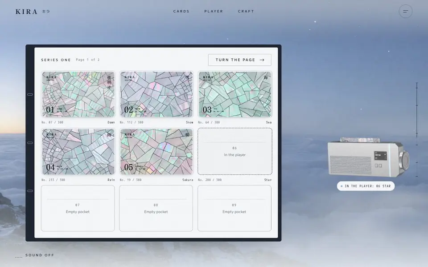Viewport: 428px width, 267px height.
Task: Click the top binder ring on the album
Action: pyautogui.click(x=30, y=94)
